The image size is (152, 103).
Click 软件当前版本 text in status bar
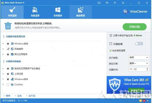(15, 100)
